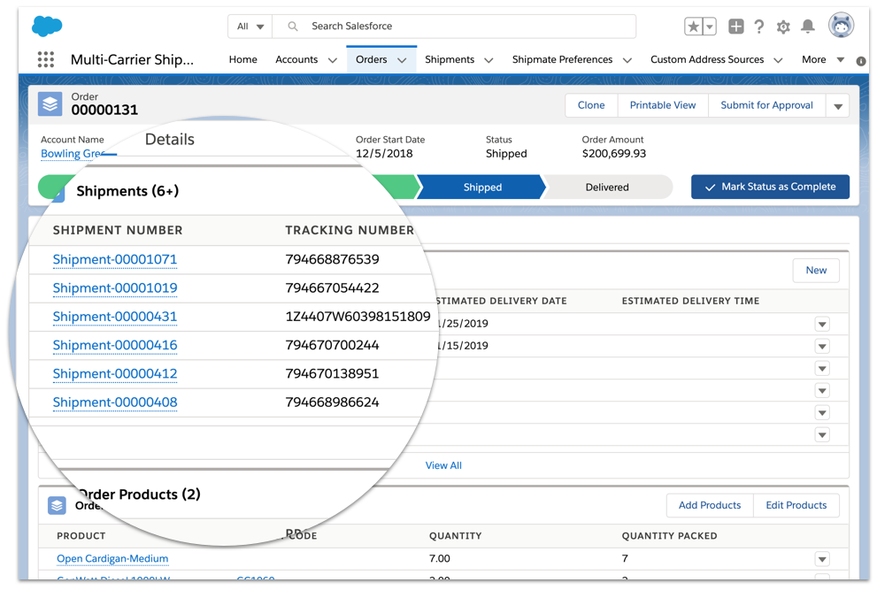The height and width of the screenshot is (590, 877).
Task: Open Shipment-00000408 link
Action: point(115,402)
